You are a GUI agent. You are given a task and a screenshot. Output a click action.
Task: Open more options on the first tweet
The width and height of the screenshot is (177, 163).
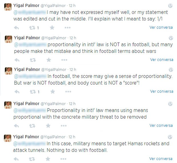coord(67,28)
